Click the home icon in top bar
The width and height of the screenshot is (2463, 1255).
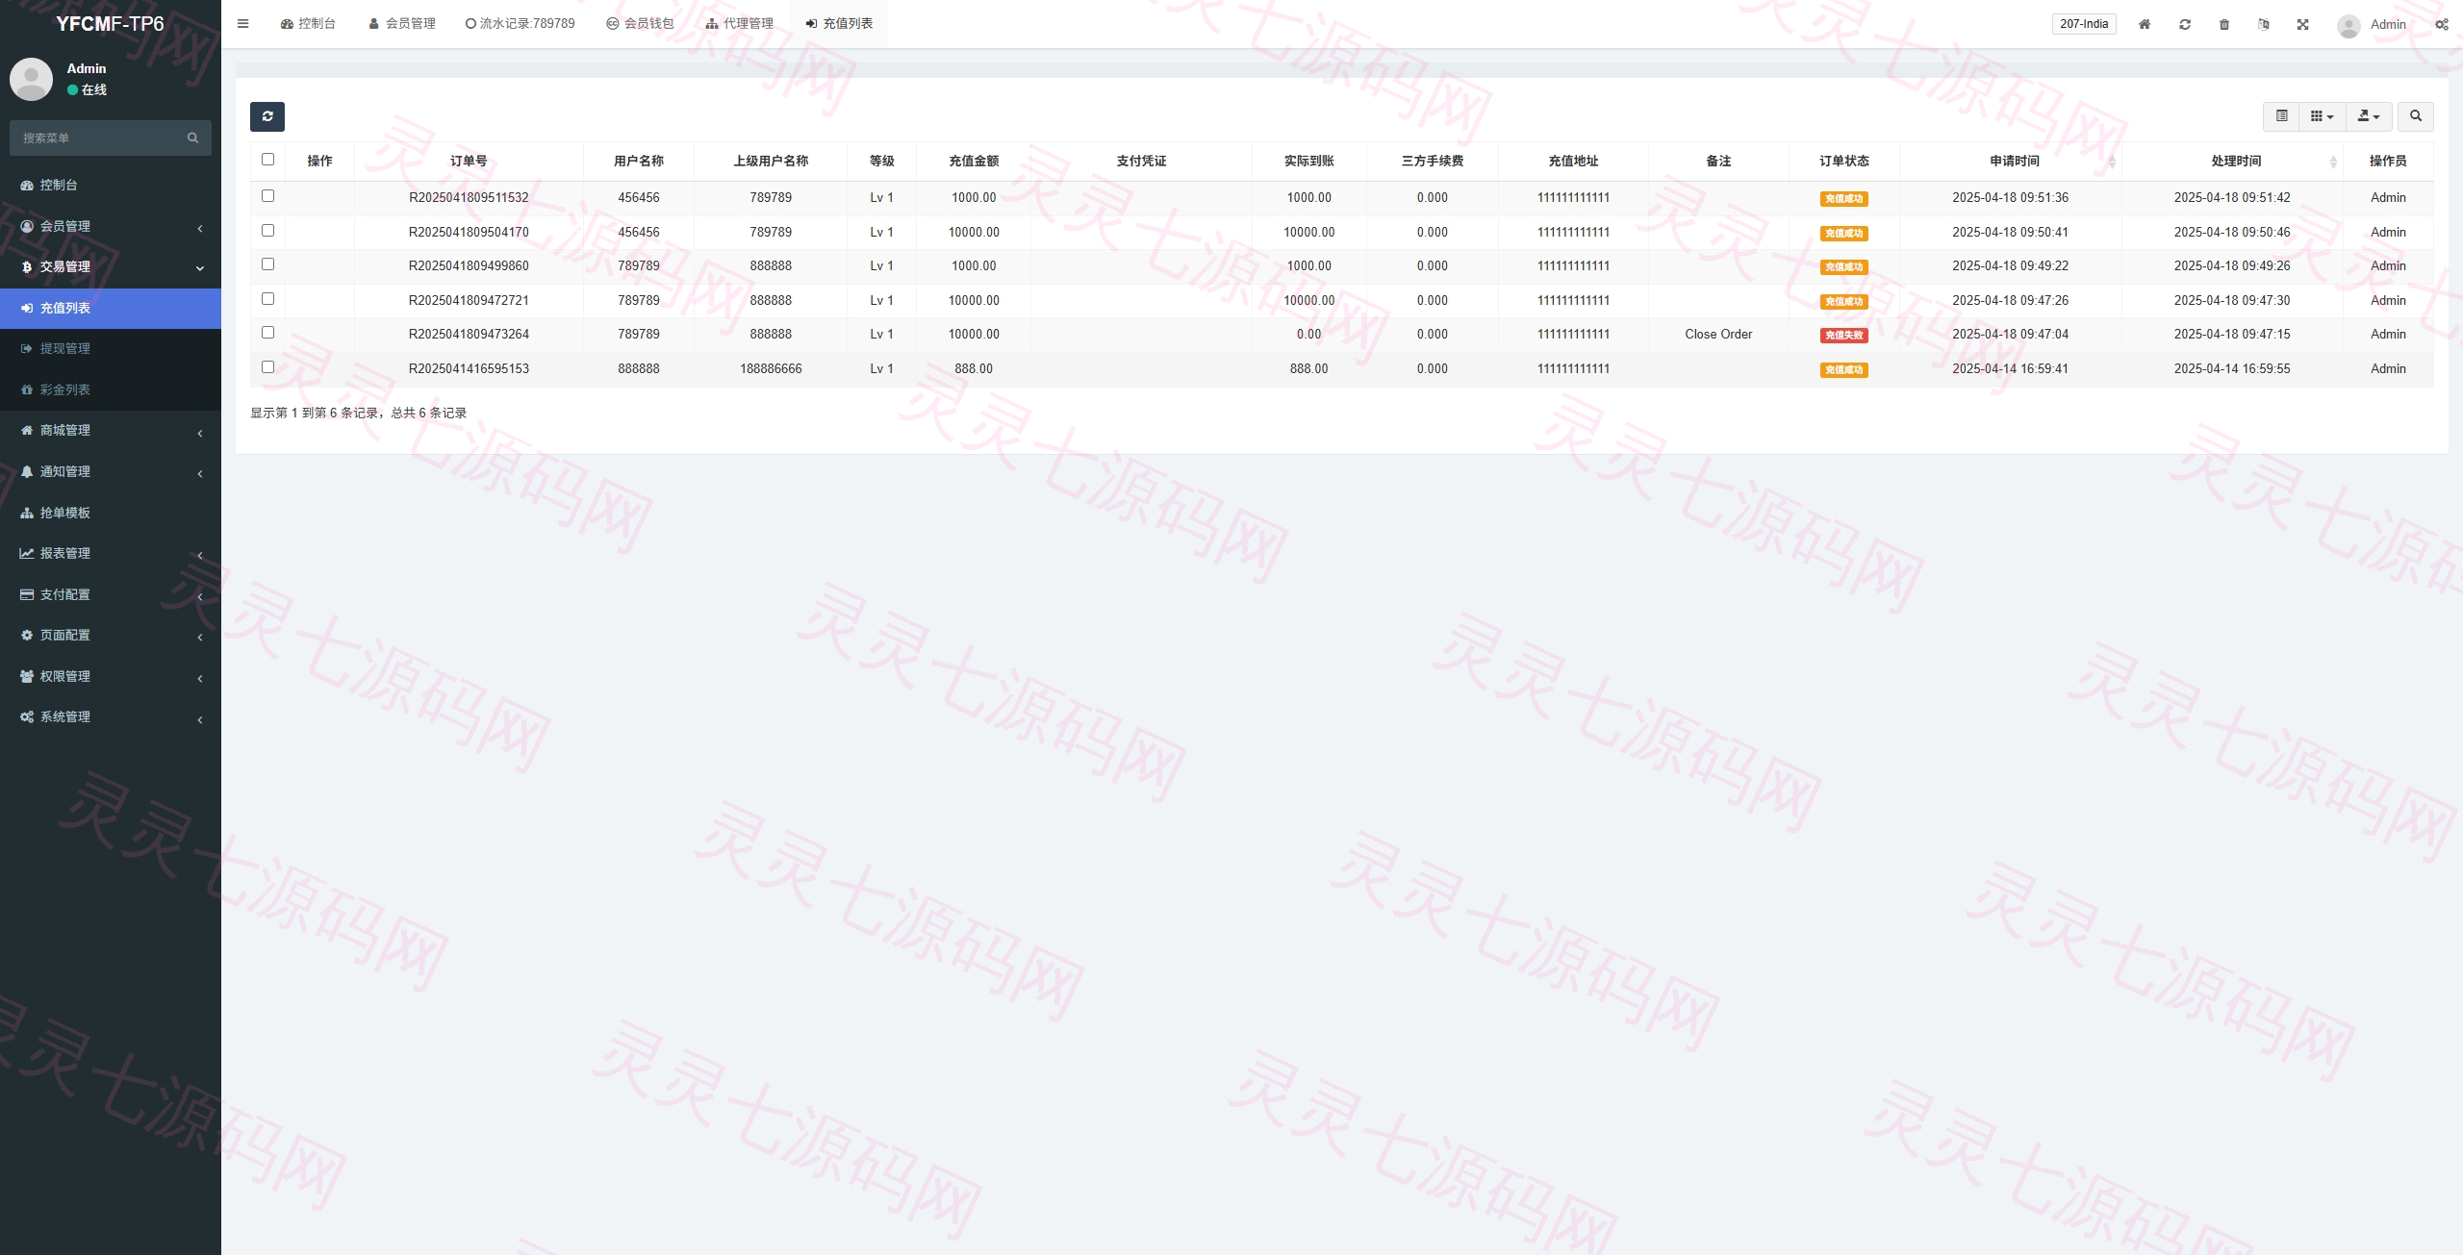pos(2145,24)
